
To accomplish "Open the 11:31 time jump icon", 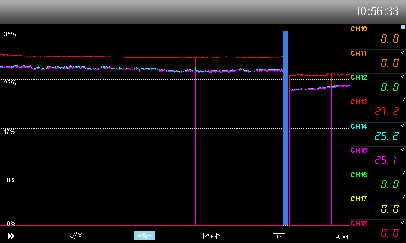I will (279, 236).
